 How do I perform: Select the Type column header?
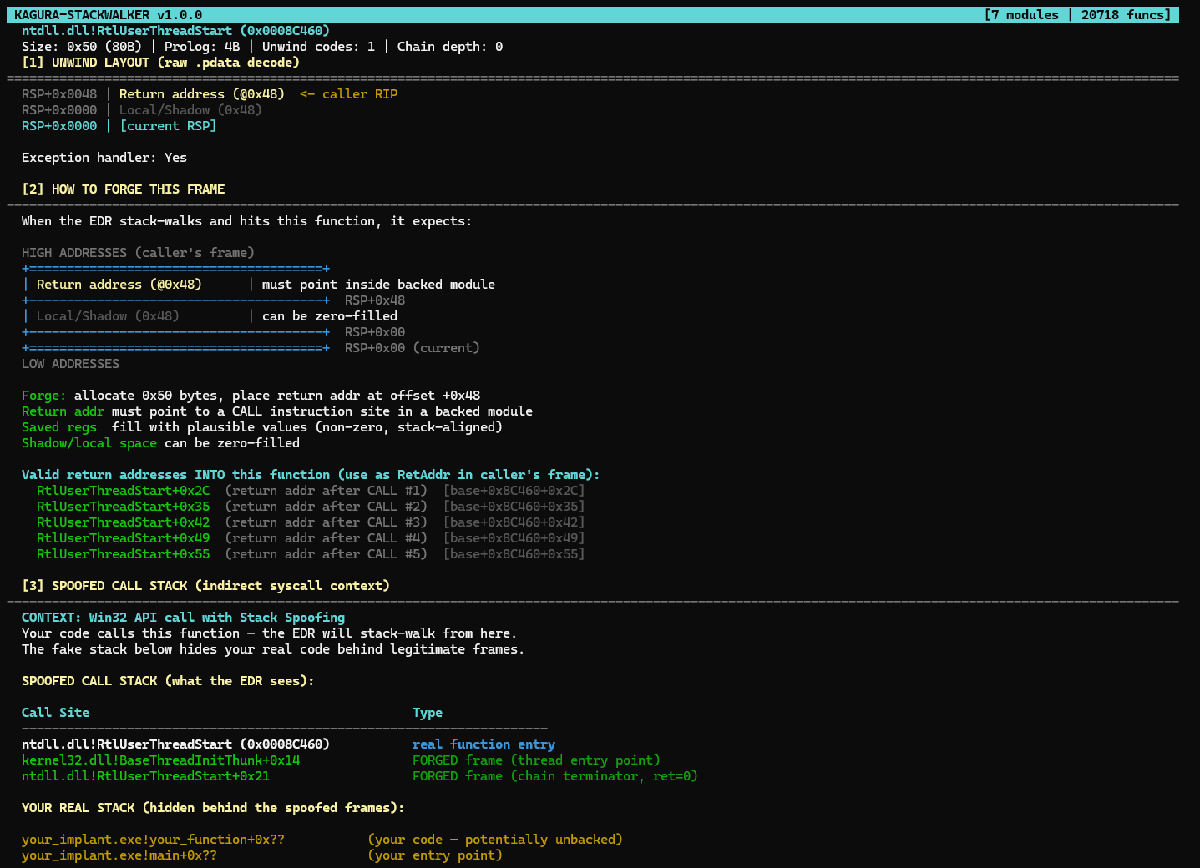pos(428,712)
